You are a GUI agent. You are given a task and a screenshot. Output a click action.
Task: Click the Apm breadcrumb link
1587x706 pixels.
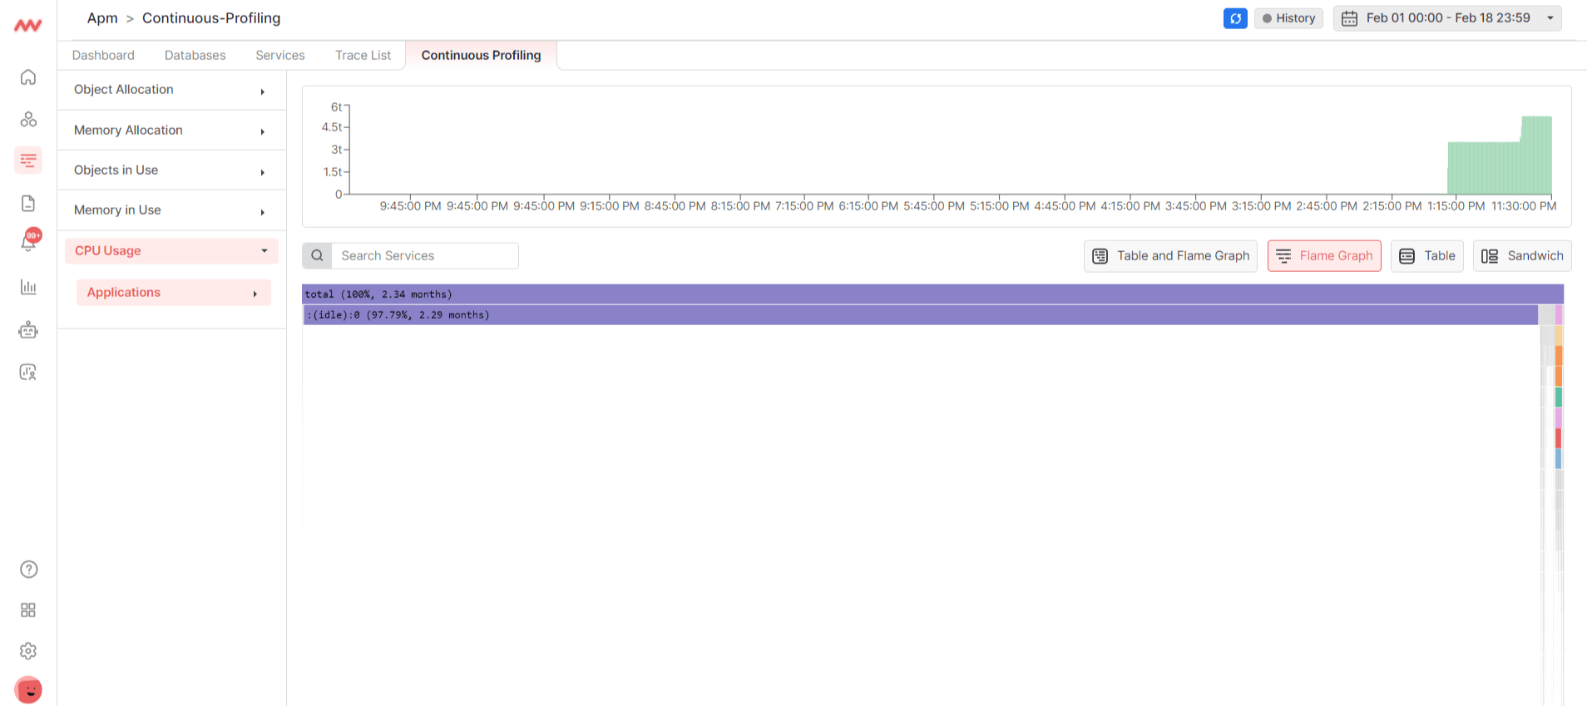tap(102, 18)
